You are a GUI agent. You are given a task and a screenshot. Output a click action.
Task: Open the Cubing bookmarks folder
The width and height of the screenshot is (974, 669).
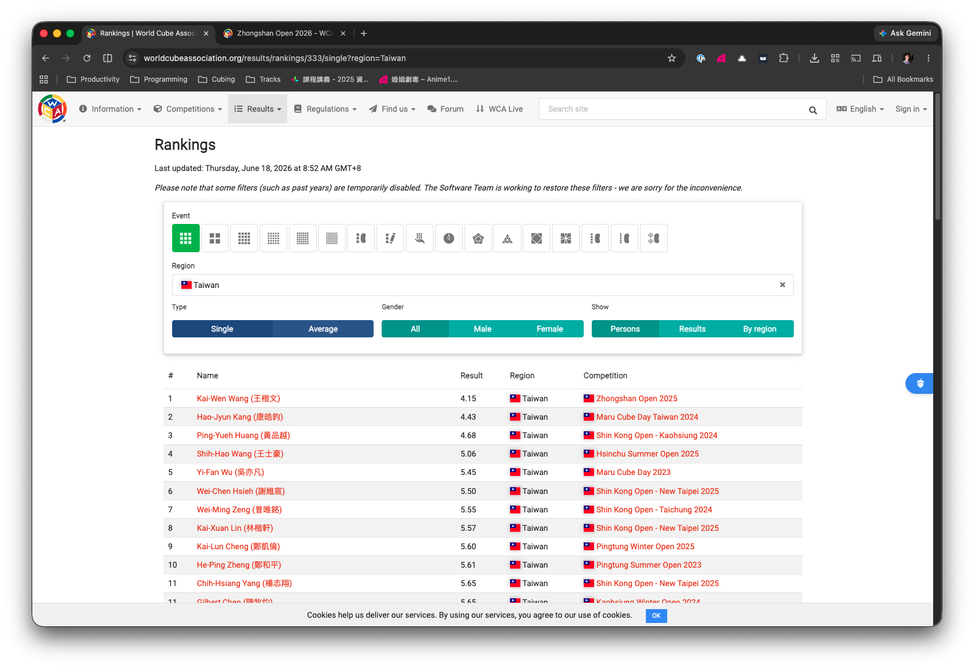[216, 79]
